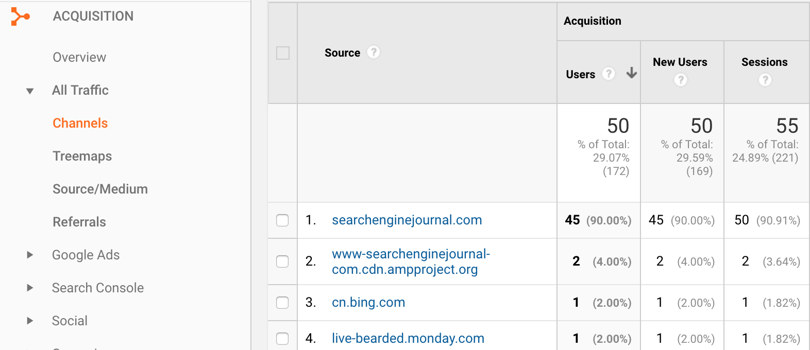Check the box for searchenginejournal.com row
Image resolution: width=810 pixels, height=350 pixels.
(282, 220)
